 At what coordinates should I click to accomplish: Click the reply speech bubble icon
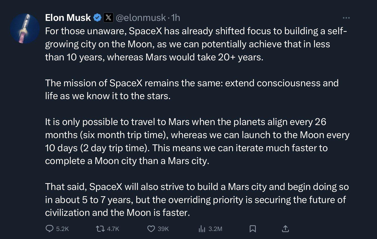[x=49, y=229]
